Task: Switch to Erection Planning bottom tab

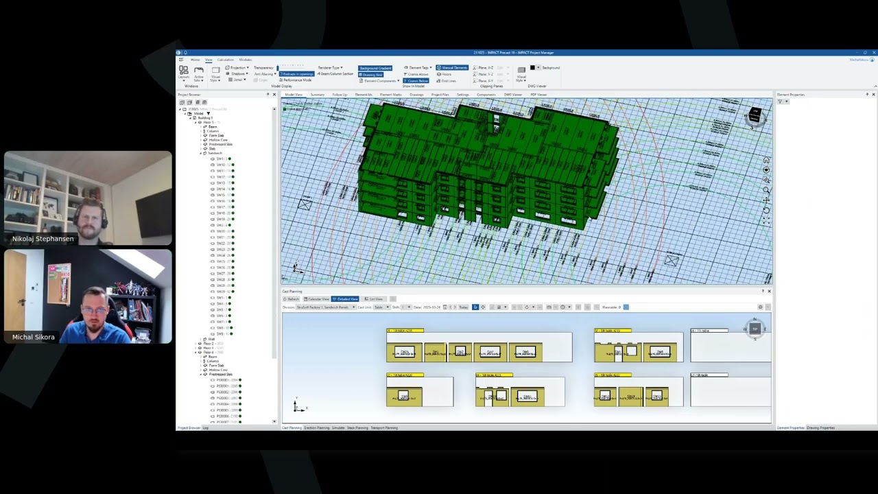Action: tap(316, 427)
